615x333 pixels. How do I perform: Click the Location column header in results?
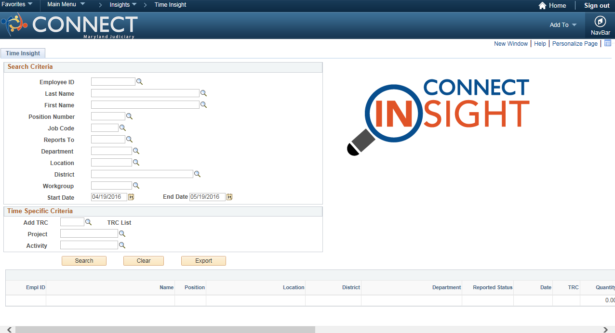pos(294,287)
